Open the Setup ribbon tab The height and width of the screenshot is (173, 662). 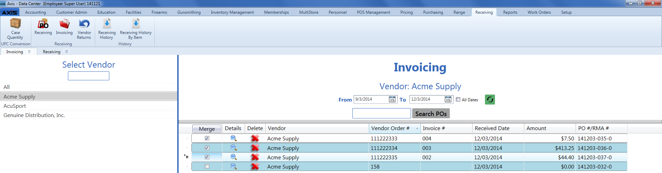[x=566, y=12]
